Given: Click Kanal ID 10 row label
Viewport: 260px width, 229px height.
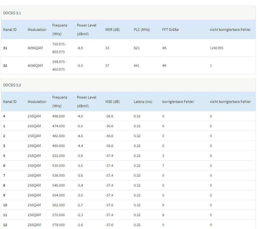Looking at the screenshot, I should coord(5,205).
